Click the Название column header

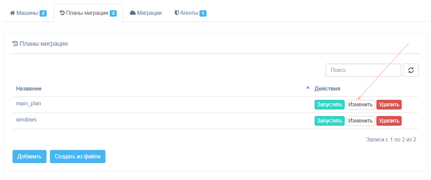coord(29,88)
